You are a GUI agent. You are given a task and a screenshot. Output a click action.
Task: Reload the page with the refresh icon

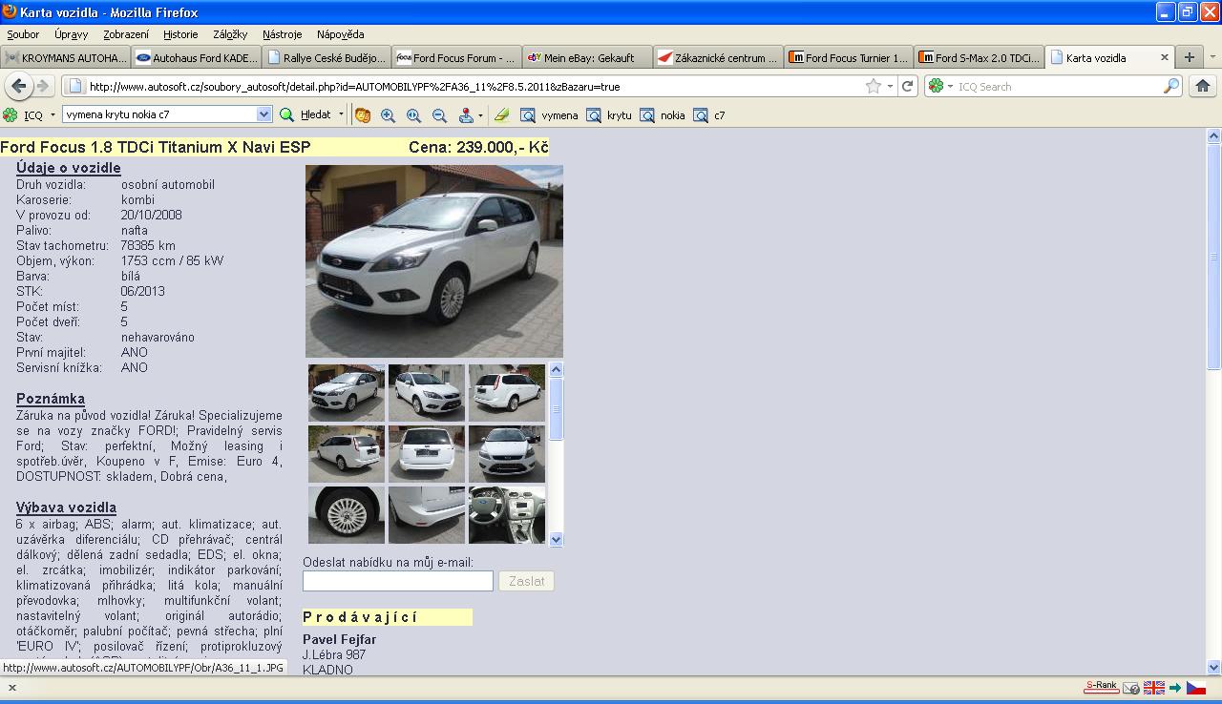(x=908, y=86)
